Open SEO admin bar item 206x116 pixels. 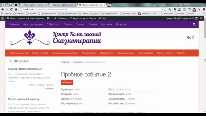click(x=102, y=18)
